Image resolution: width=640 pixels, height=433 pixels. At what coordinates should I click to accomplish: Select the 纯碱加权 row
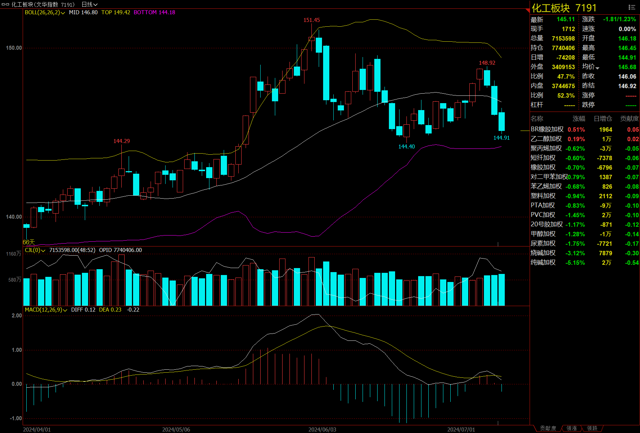coord(585,263)
